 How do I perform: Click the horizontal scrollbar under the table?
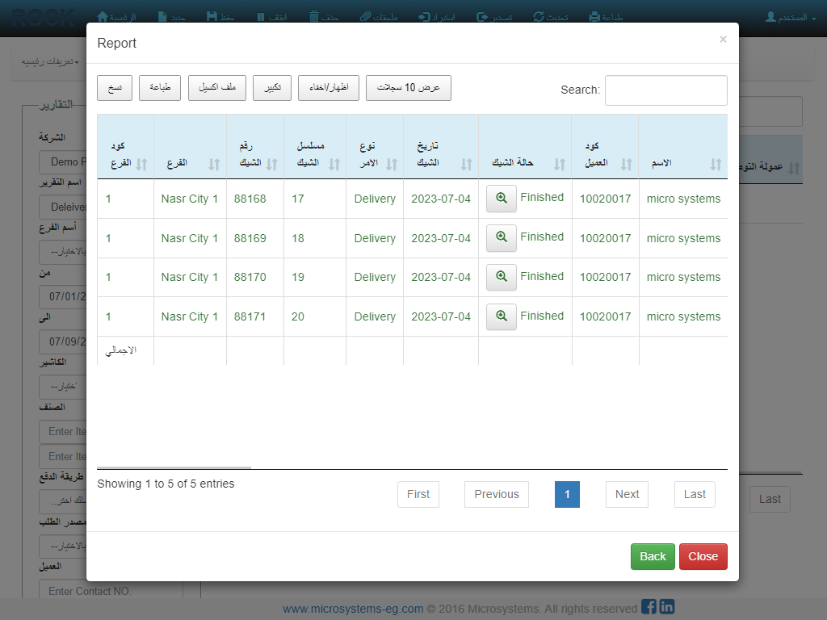pyautogui.click(x=174, y=467)
